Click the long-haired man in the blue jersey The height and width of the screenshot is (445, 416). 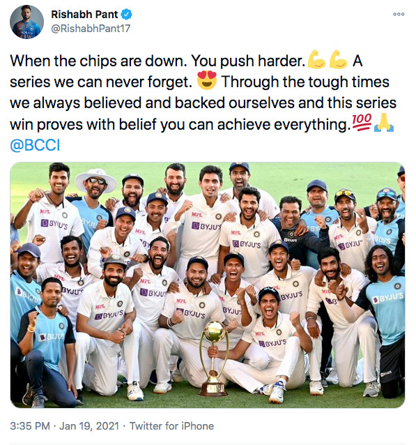click(385, 306)
